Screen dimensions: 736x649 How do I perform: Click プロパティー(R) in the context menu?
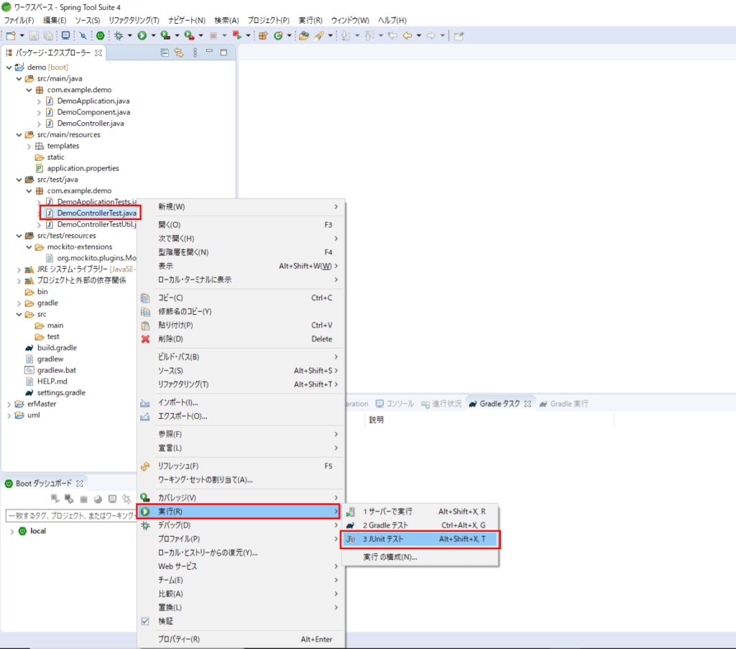178,639
